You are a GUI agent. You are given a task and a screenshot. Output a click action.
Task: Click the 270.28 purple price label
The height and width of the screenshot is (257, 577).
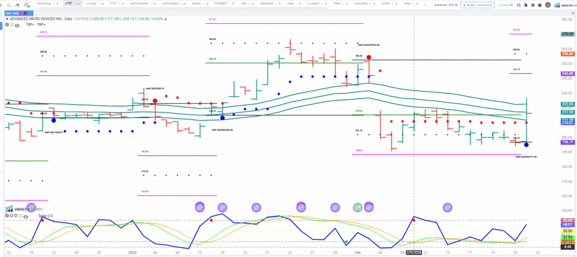click(567, 34)
